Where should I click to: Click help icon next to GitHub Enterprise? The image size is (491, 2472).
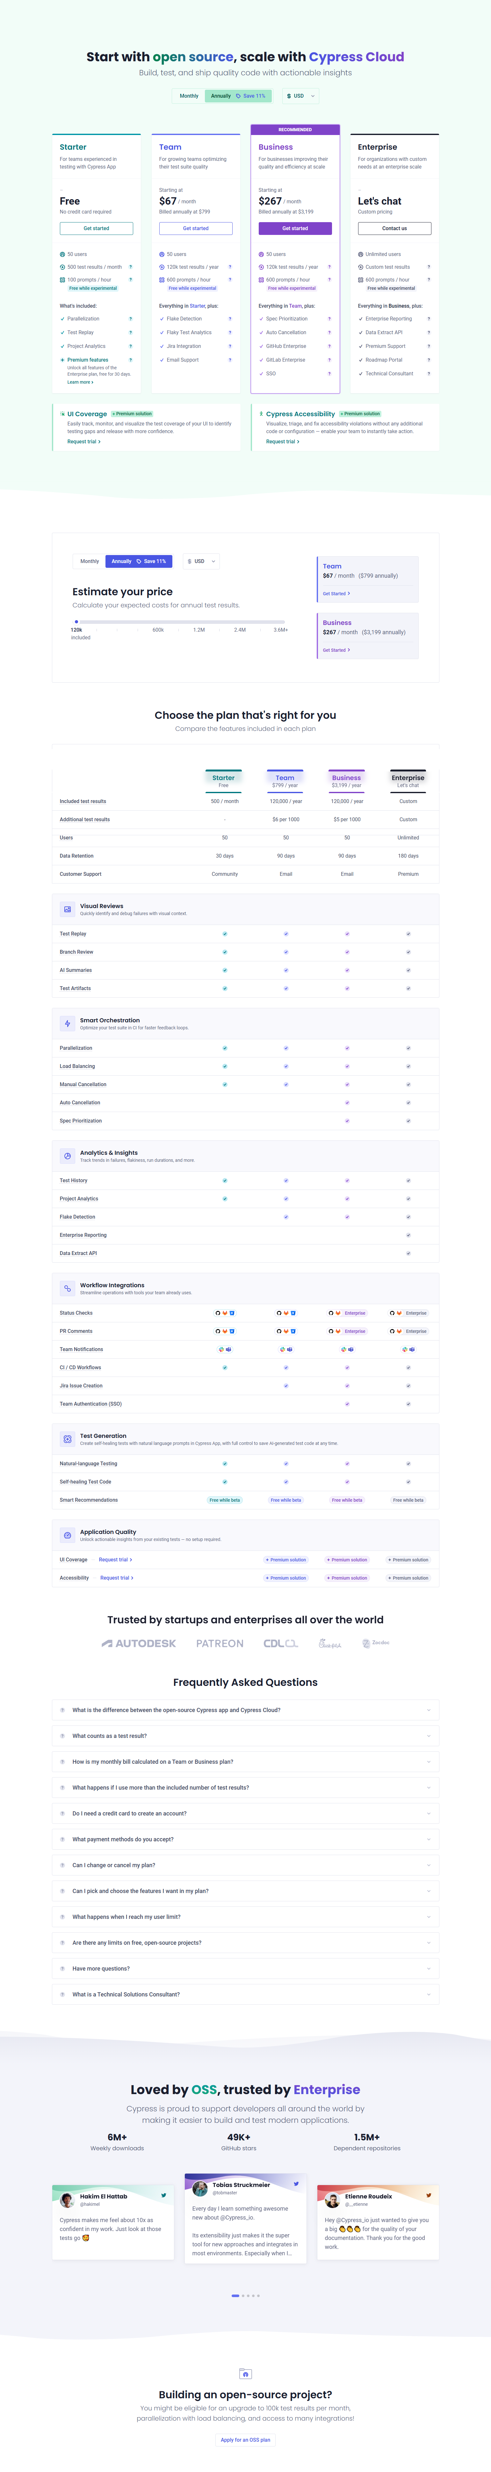[329, 346]
